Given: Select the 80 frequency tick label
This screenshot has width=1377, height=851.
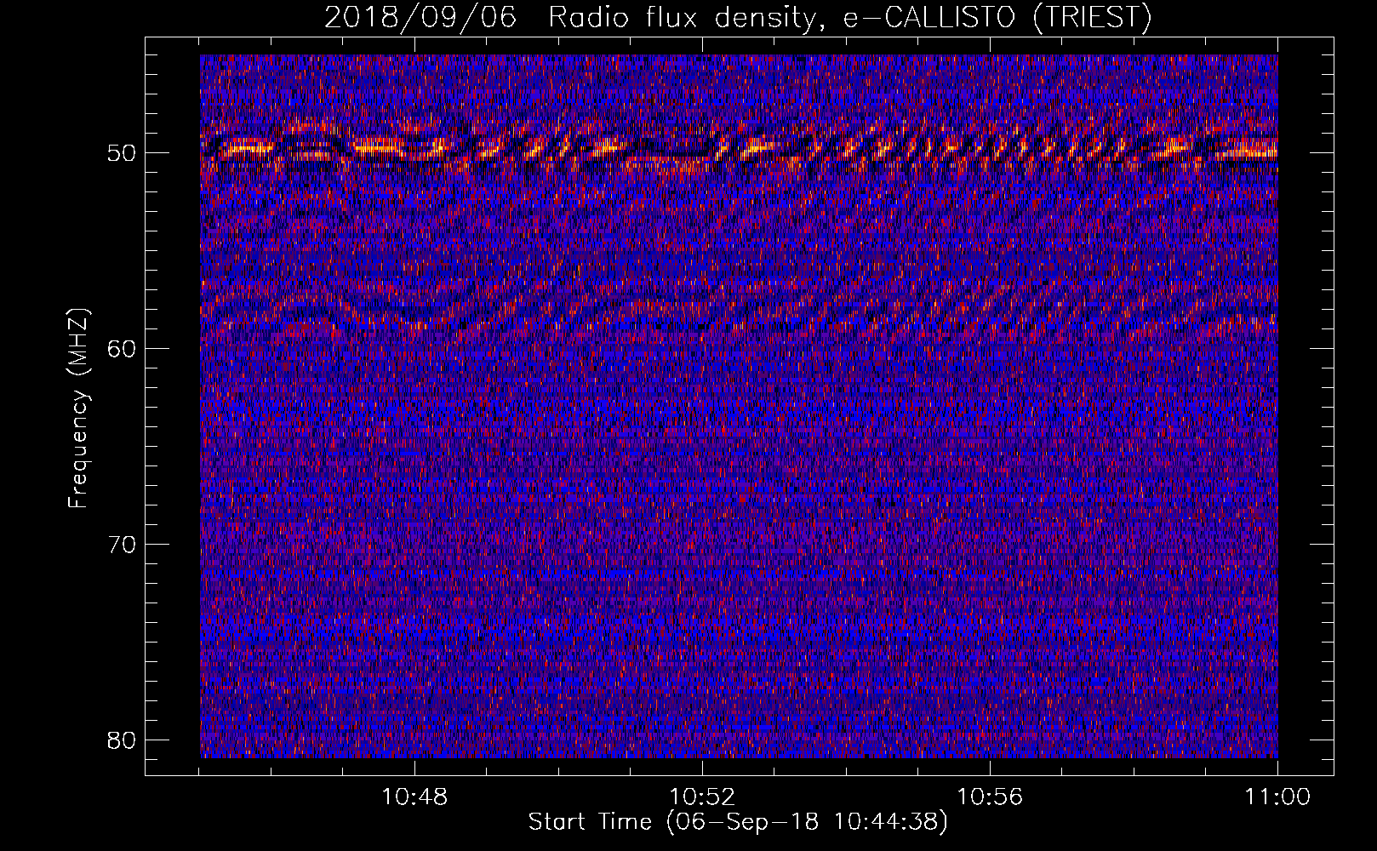Looking at the screenshot, I should coord(123,740).
